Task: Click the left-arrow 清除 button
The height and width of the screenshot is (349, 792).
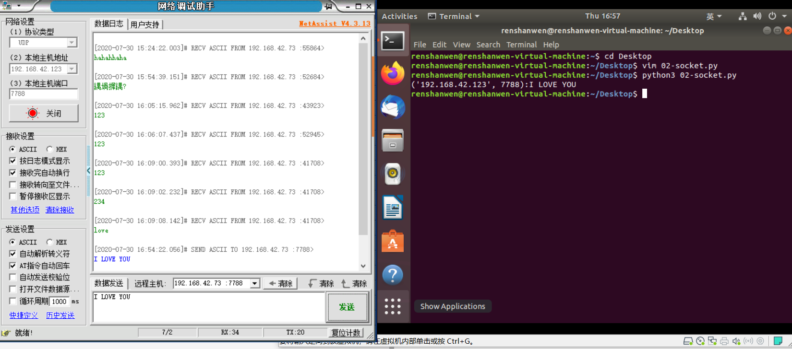Action: tap(281, 283)
